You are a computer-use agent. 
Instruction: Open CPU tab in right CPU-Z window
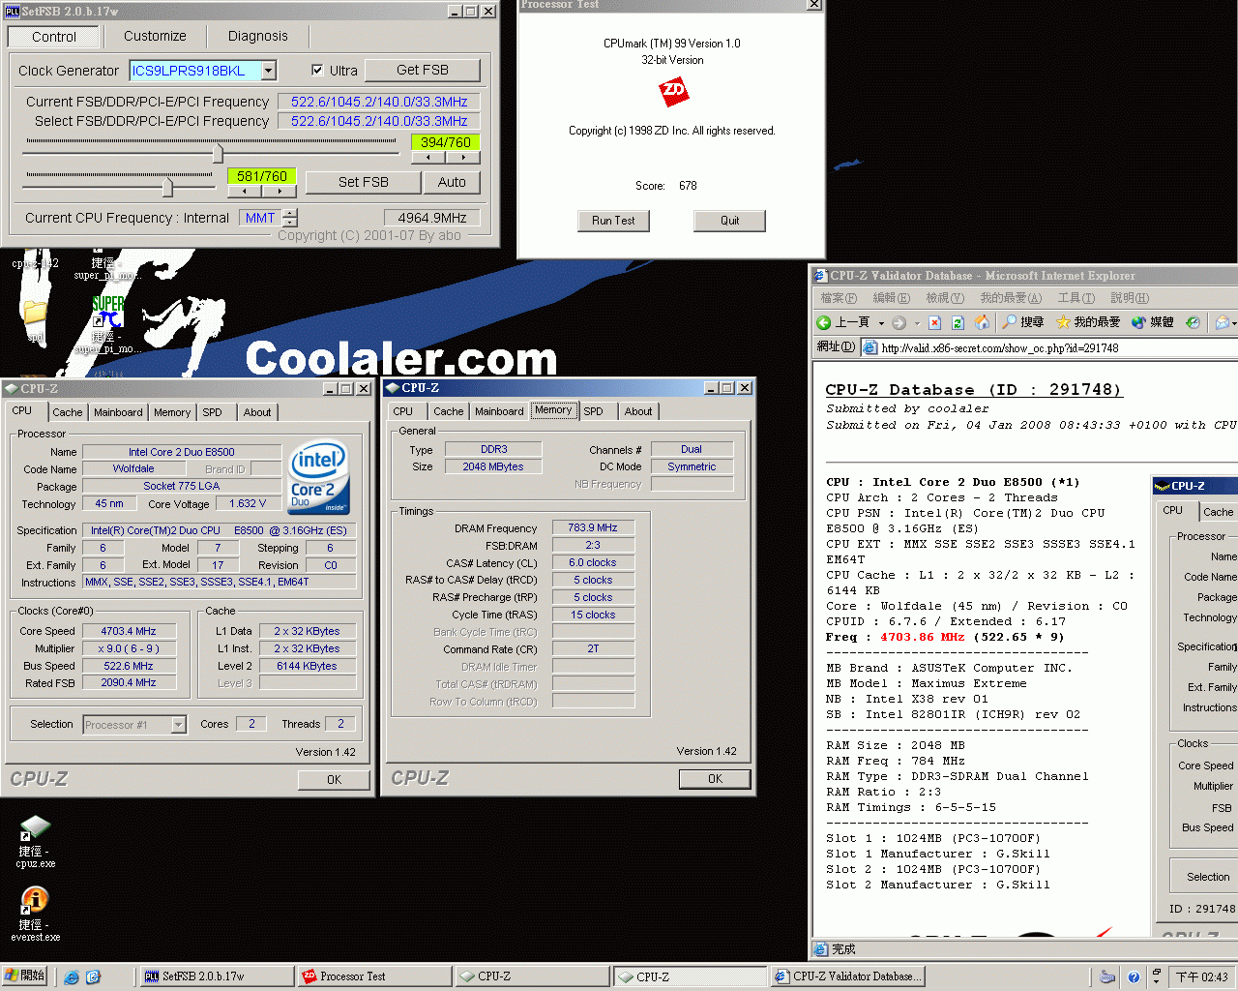pyautogui.click(x=403, y=411)
